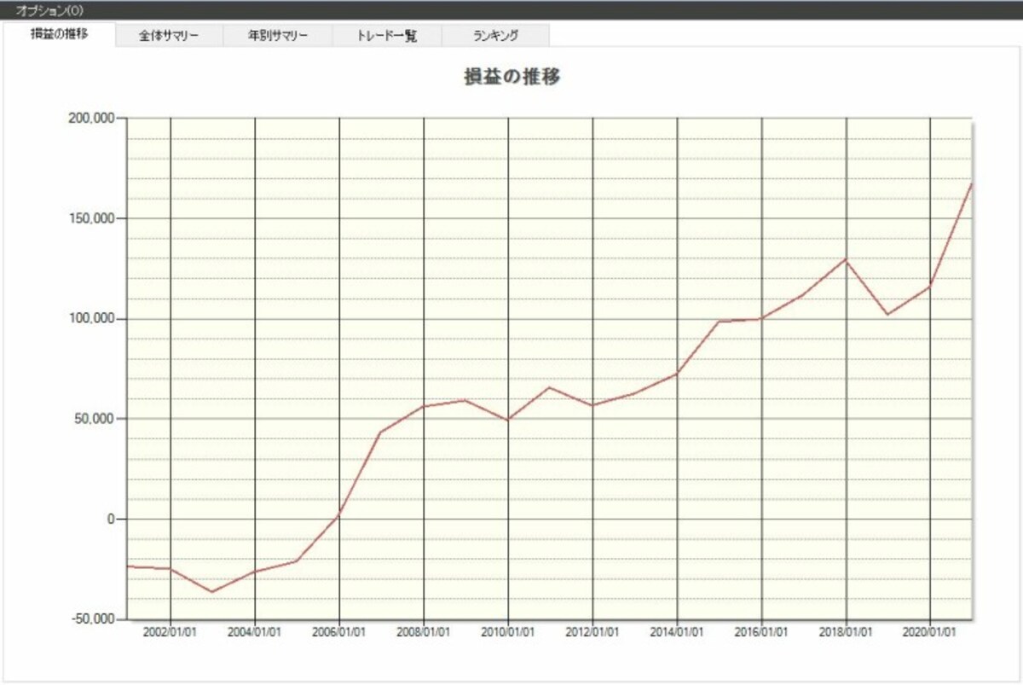Click the 2006/01/01 x-axis date label
This screenshot has width=1023, height=685.
pos(339,632)
